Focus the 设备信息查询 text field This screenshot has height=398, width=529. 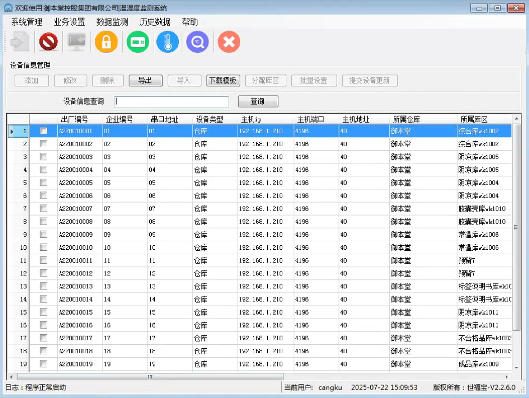coord(171,102)
